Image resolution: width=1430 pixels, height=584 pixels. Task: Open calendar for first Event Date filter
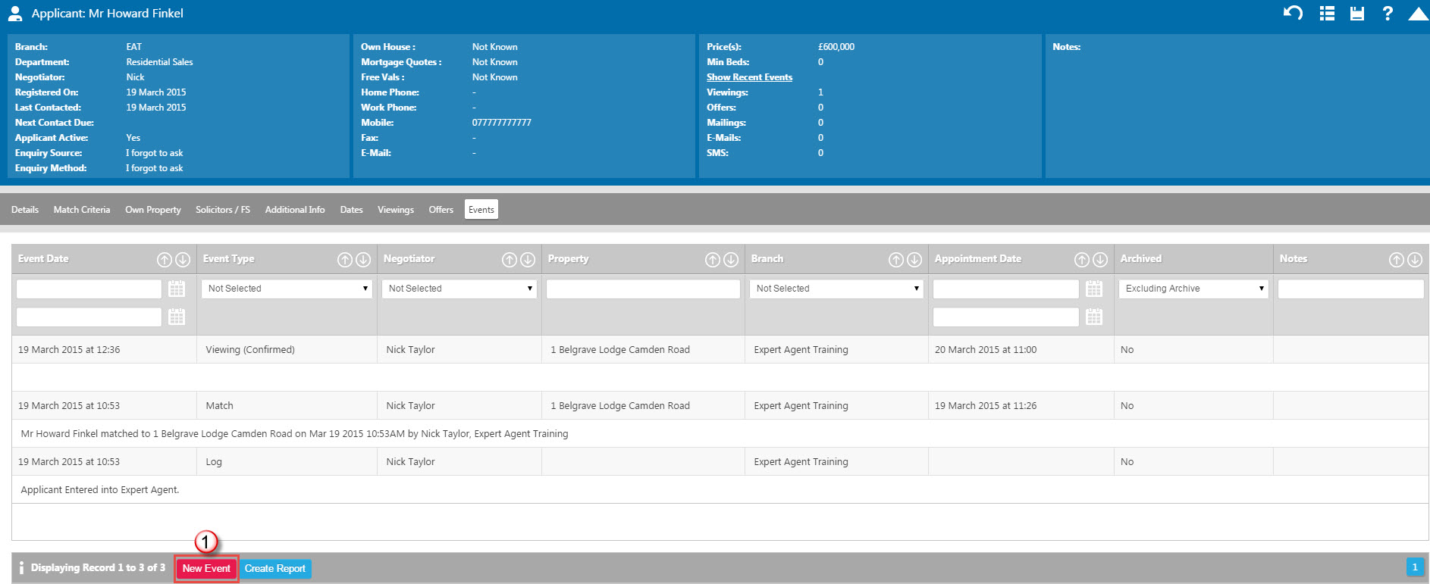click(x=177, y=289)
